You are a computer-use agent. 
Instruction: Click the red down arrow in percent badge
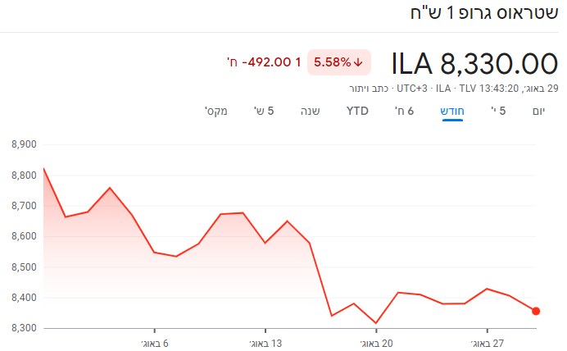tap(358, 62)
